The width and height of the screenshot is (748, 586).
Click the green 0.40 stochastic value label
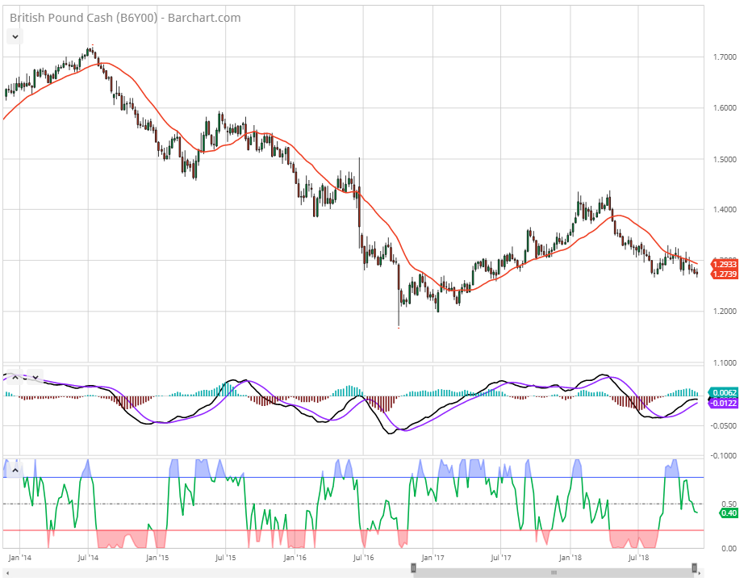pos(729,513)
